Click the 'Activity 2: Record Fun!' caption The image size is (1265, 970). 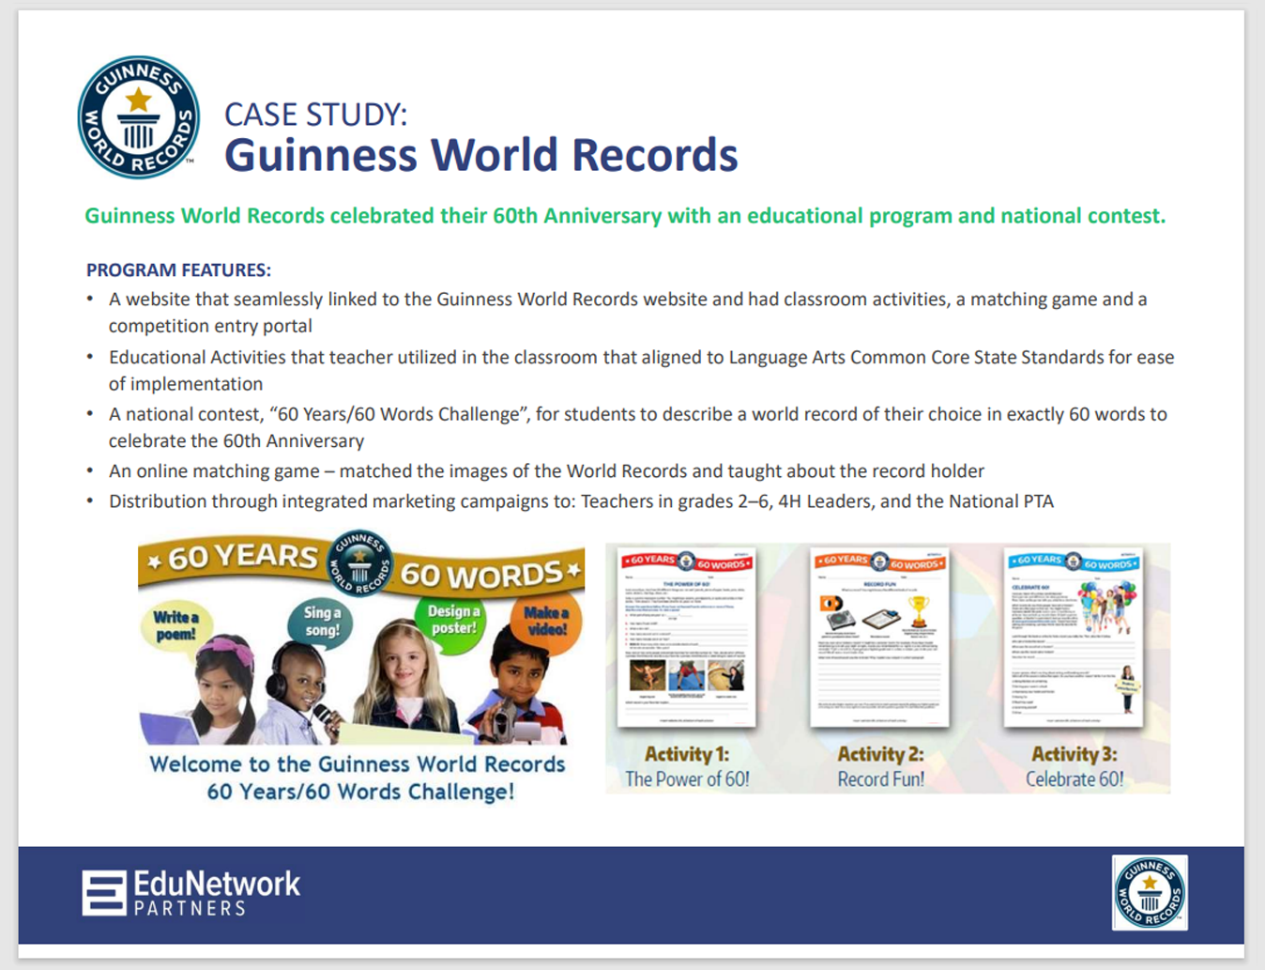880,766
